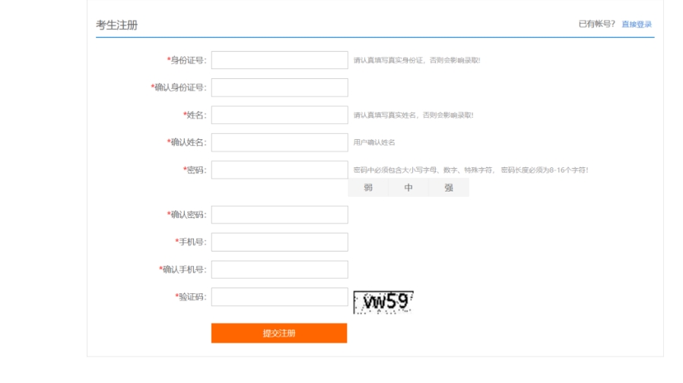Click the 手机号 input field
The image size is (683, 383).
tap(280, 242)
